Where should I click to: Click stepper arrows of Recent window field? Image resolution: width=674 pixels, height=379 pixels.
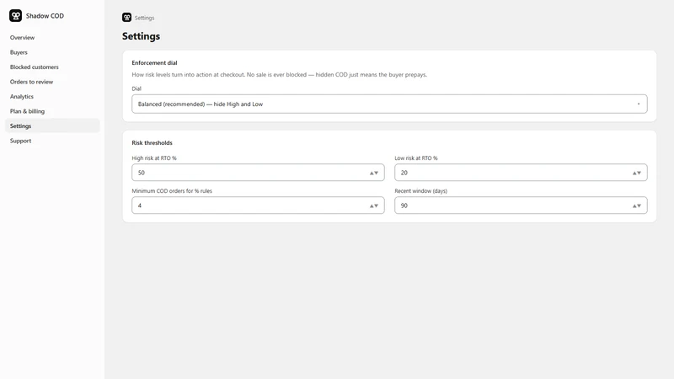(x=637, y=206)
